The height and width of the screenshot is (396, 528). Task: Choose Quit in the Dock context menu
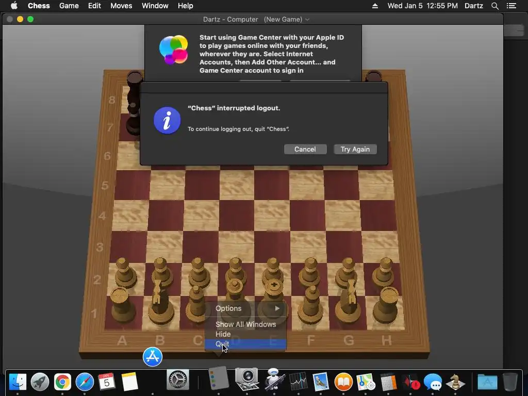[245, 344]
